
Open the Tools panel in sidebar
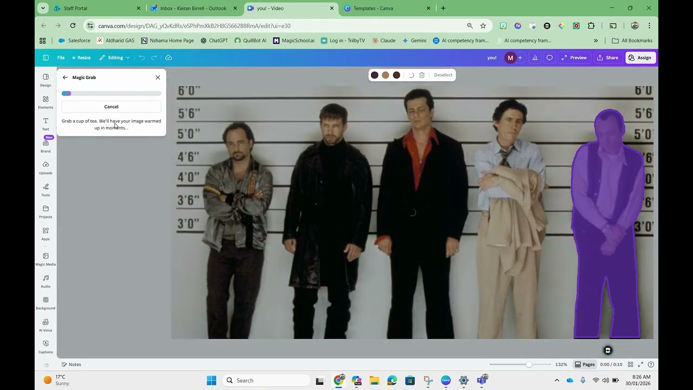click(45, 190)
